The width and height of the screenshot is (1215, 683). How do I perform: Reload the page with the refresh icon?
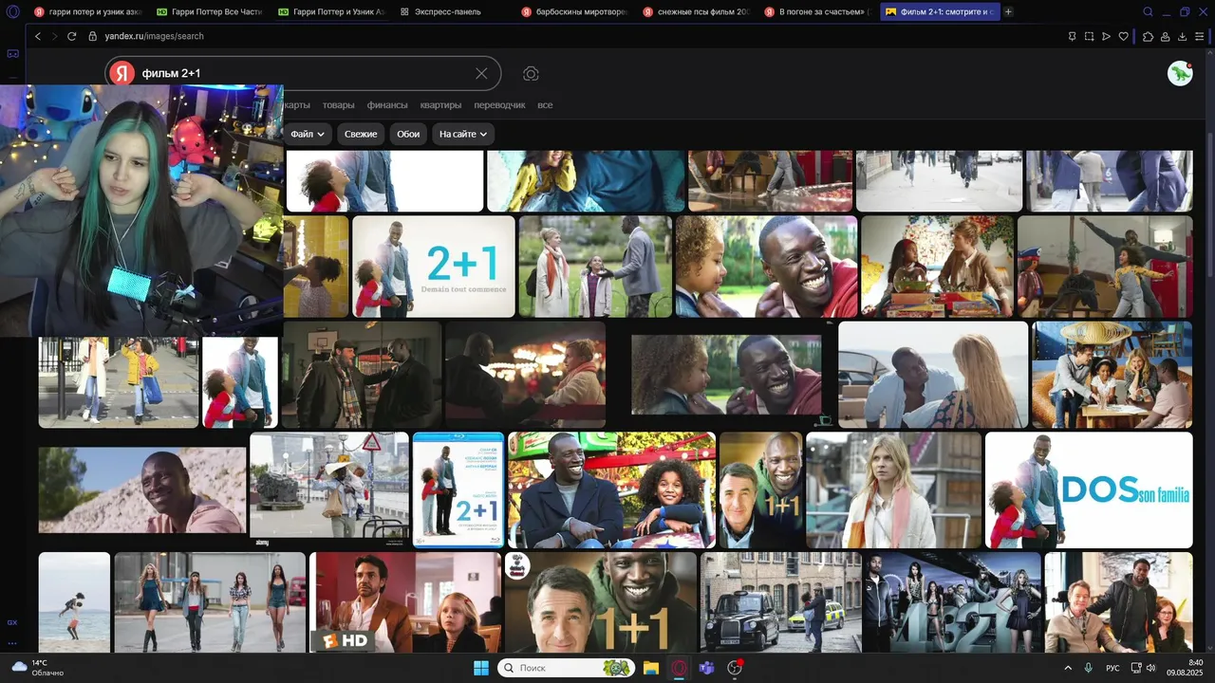pos(71,36)
